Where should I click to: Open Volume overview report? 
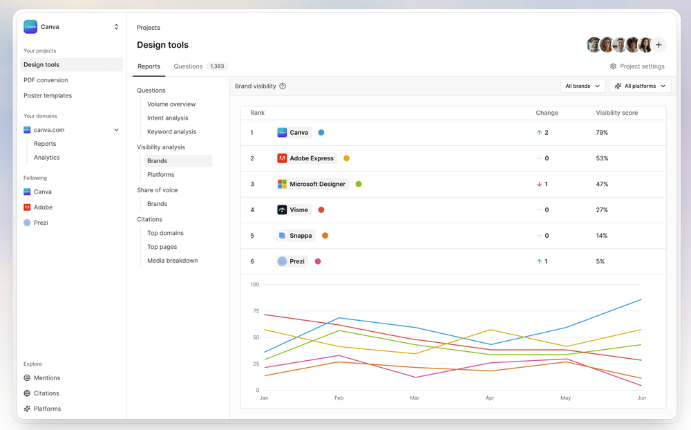click(171, 104)
